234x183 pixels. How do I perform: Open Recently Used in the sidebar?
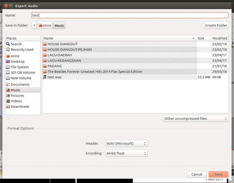(22, 49)
